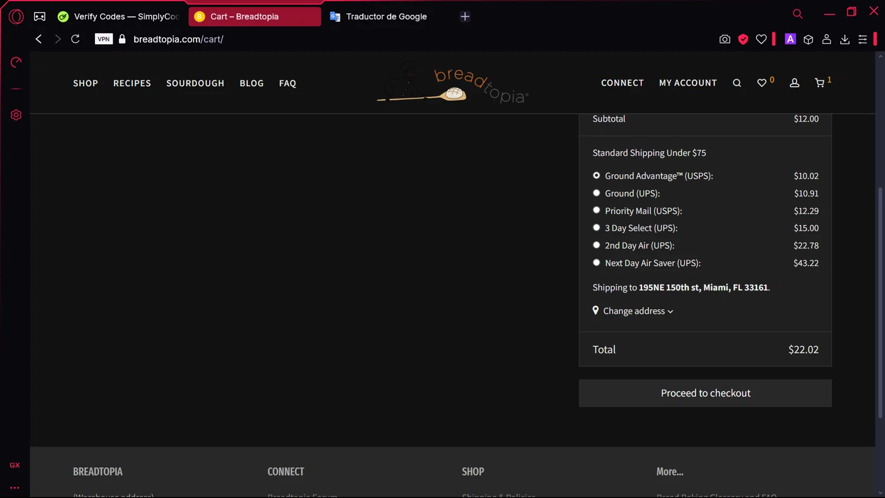Select Ground Advantage (USPS) shipping
885x498 pixels.
596,175
